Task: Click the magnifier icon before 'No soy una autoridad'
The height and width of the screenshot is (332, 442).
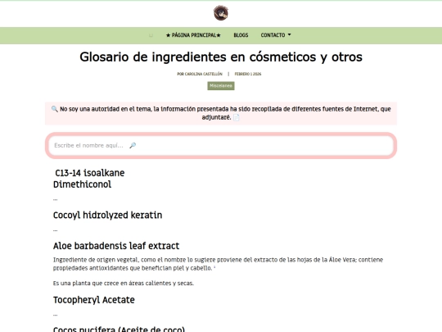Action: 54,109
